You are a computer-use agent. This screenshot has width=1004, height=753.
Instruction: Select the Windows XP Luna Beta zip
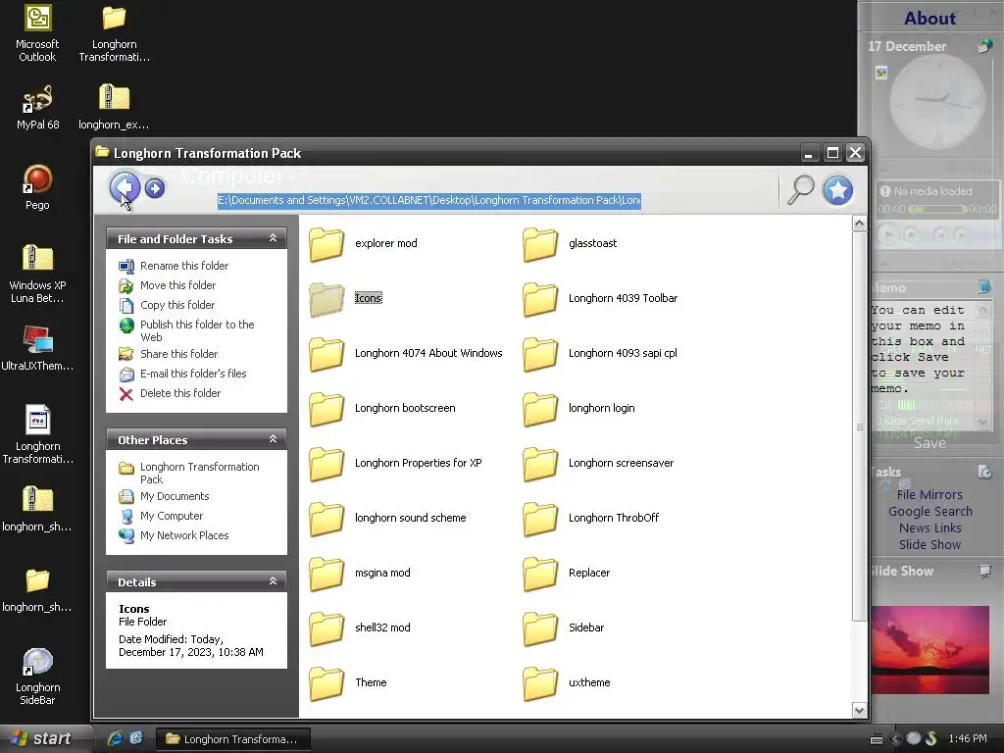click(37, 275)
